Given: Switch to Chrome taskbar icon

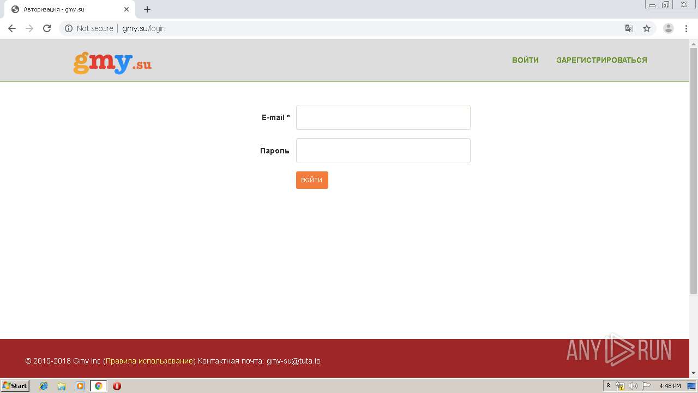Looking at the screenshot, I should coord(98,386).
